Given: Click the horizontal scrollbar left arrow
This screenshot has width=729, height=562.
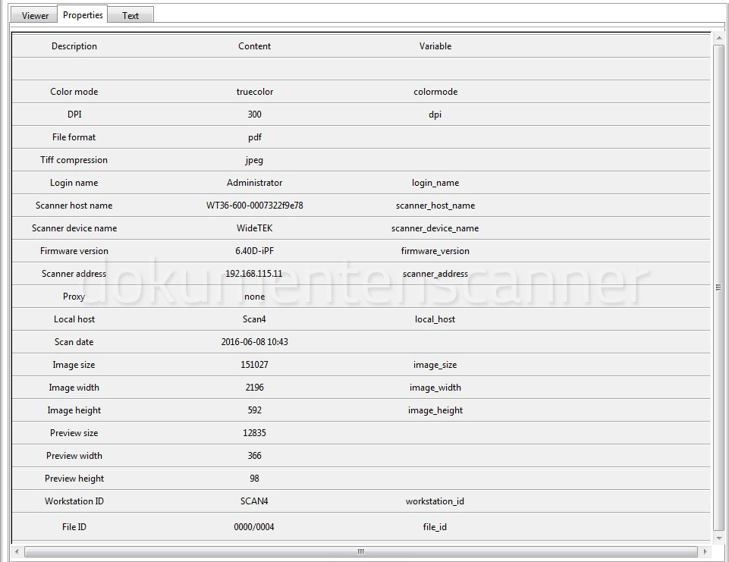Looking at the screenshot, I should (x=17, y=552).
